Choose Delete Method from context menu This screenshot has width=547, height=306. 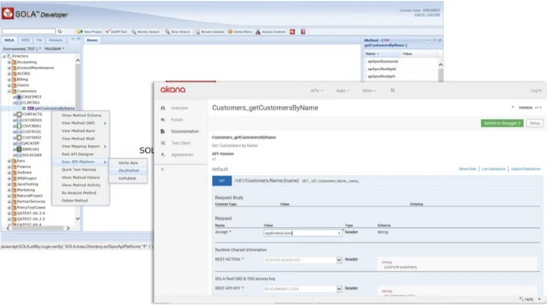coord(74,201)
